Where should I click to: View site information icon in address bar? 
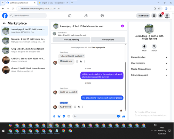(18, 8)
